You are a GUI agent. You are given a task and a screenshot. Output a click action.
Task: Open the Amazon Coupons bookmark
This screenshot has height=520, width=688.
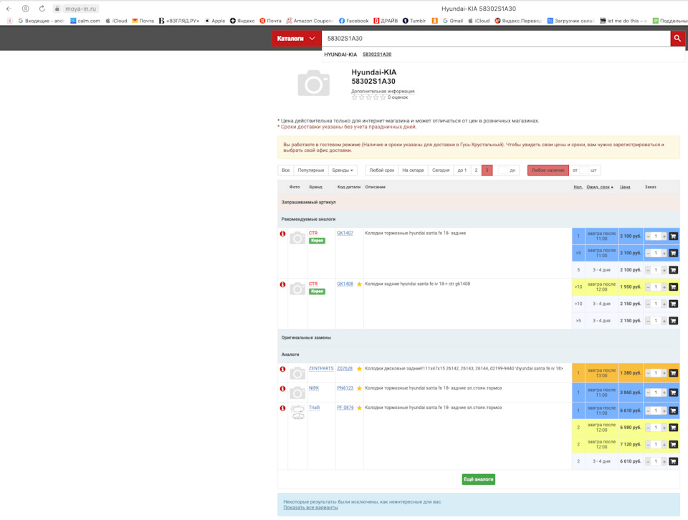(x=310, y=21)
